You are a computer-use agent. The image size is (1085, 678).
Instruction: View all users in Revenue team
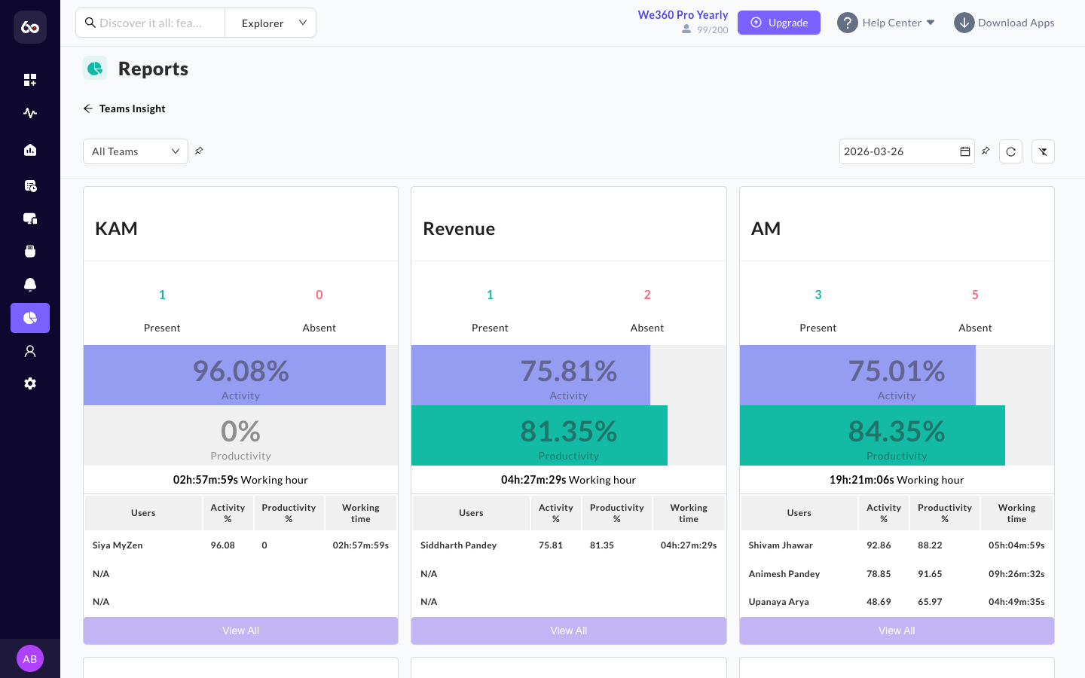tap(569, 631)
